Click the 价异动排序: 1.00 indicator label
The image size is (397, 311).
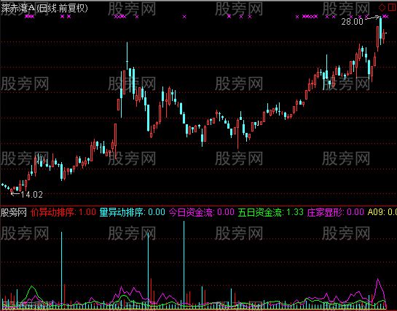point(63,212)
